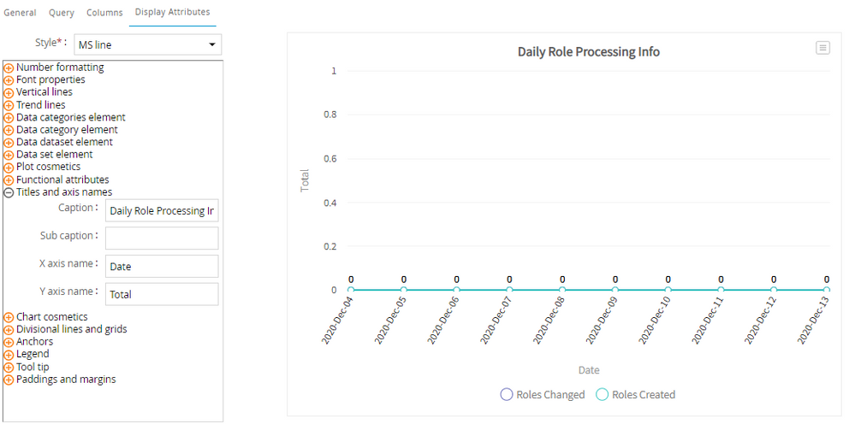Screen dimensions: 855x424
Task: Expand the Number formatting section
Action: (9, 68)
